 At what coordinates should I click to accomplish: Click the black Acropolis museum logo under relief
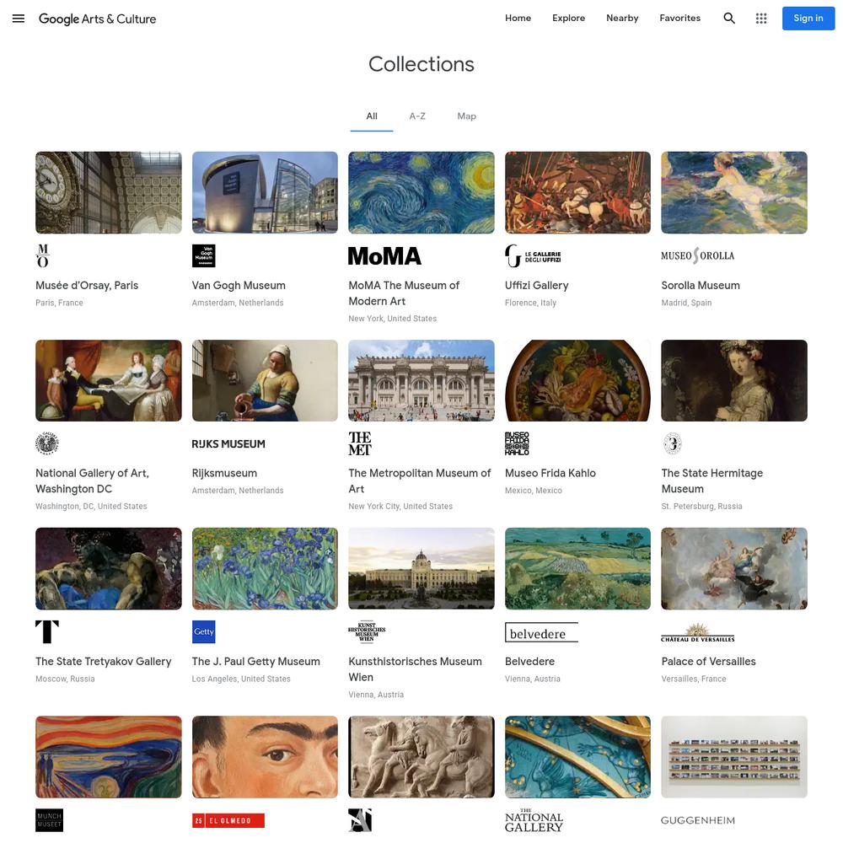[360, 820]
